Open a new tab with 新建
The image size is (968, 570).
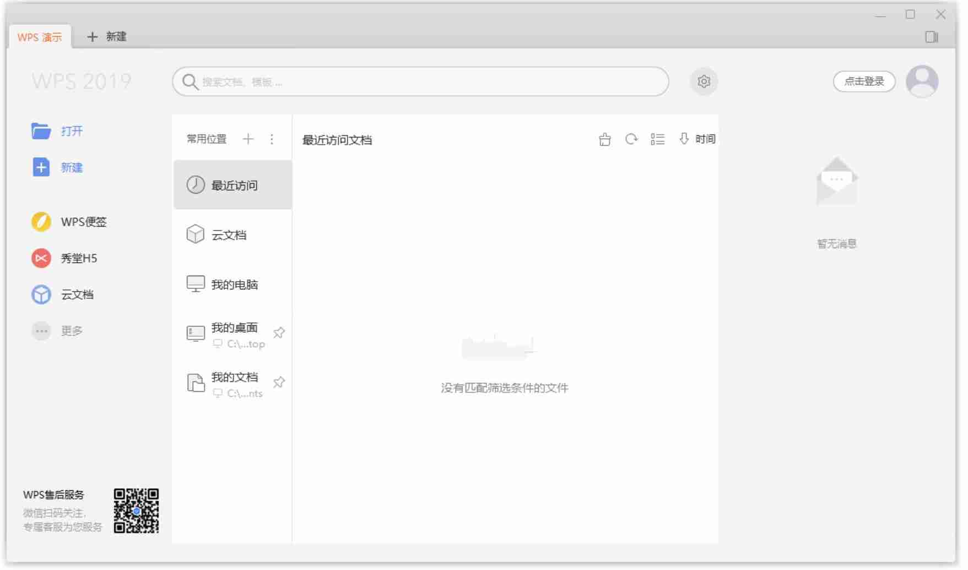pyautogui.click(x=107, y=36)
